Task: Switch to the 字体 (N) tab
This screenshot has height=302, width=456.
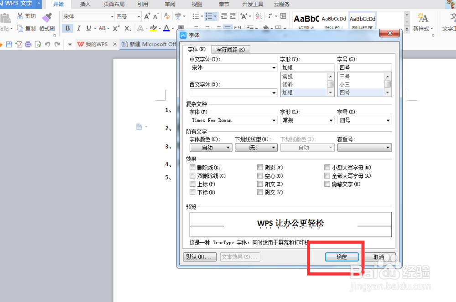Action: (197, 49)
